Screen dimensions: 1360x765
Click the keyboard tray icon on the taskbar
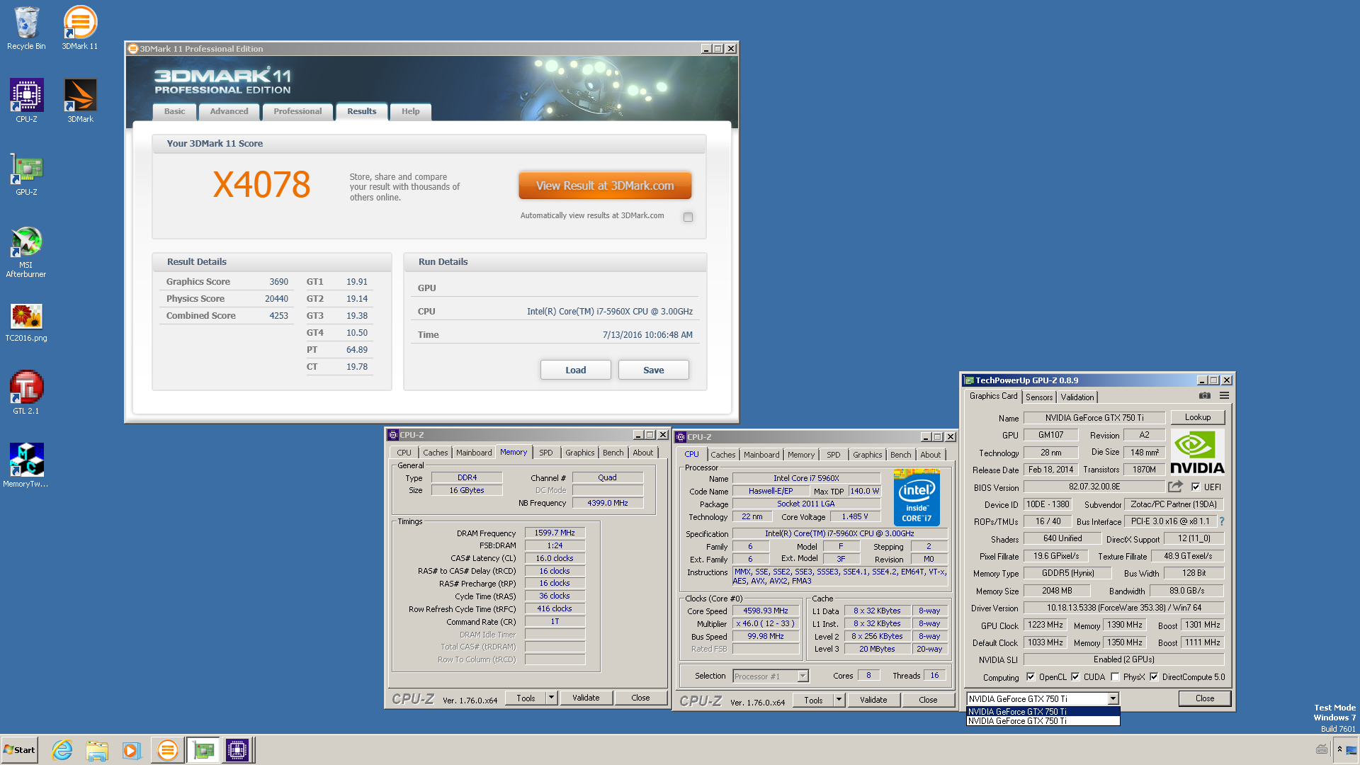[x=1322, y=749]
